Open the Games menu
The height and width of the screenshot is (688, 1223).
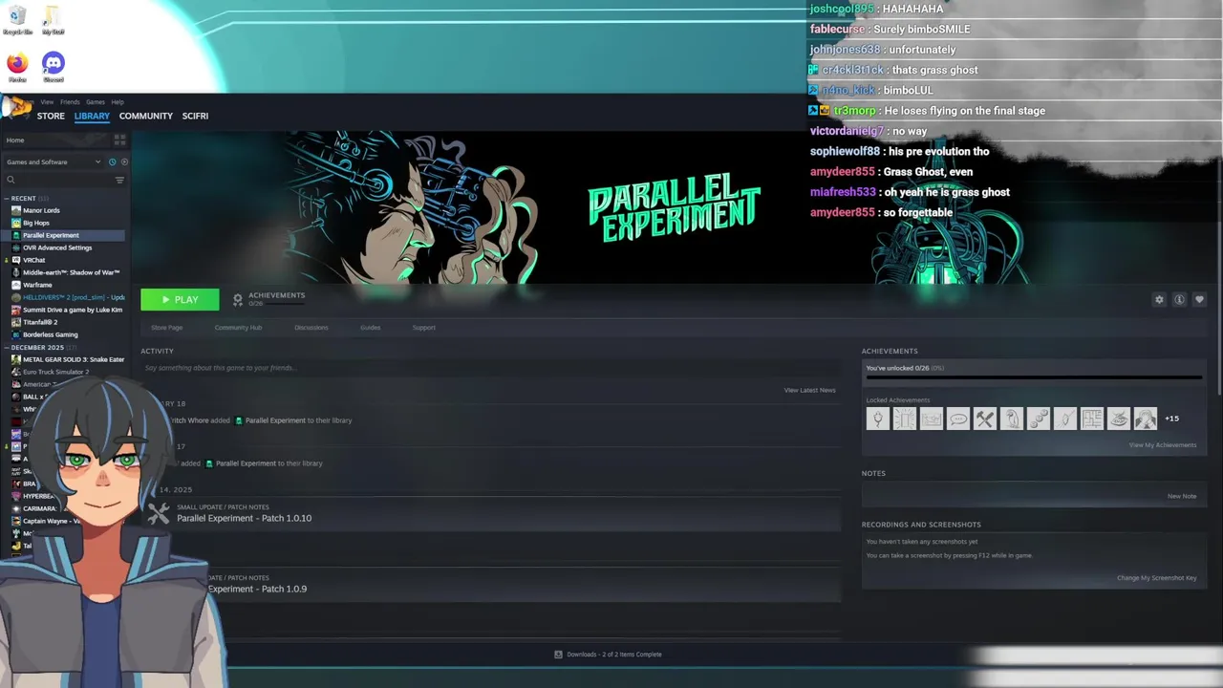coord(96,102)
